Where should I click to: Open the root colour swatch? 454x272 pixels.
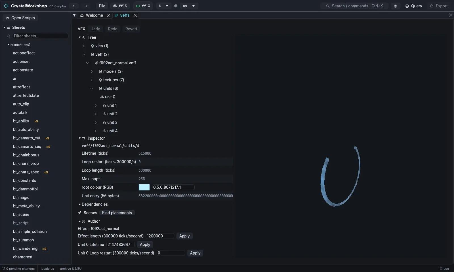tap(144, 187)
